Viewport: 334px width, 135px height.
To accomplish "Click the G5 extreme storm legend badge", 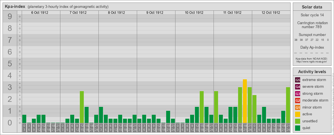I will point(298,80).
